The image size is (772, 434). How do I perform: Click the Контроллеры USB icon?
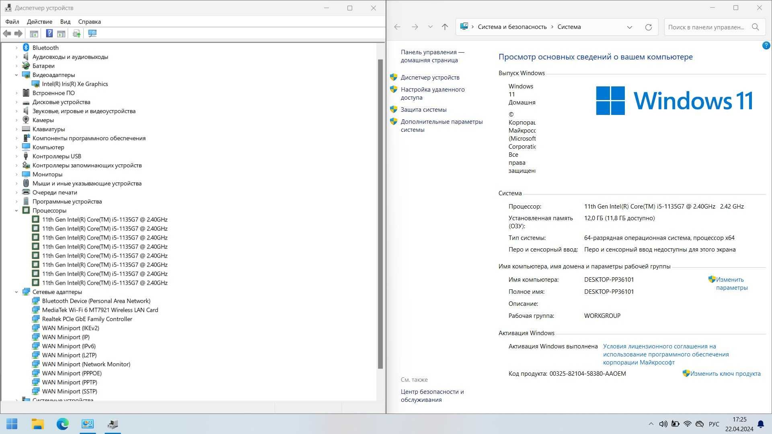pos(26,156)
